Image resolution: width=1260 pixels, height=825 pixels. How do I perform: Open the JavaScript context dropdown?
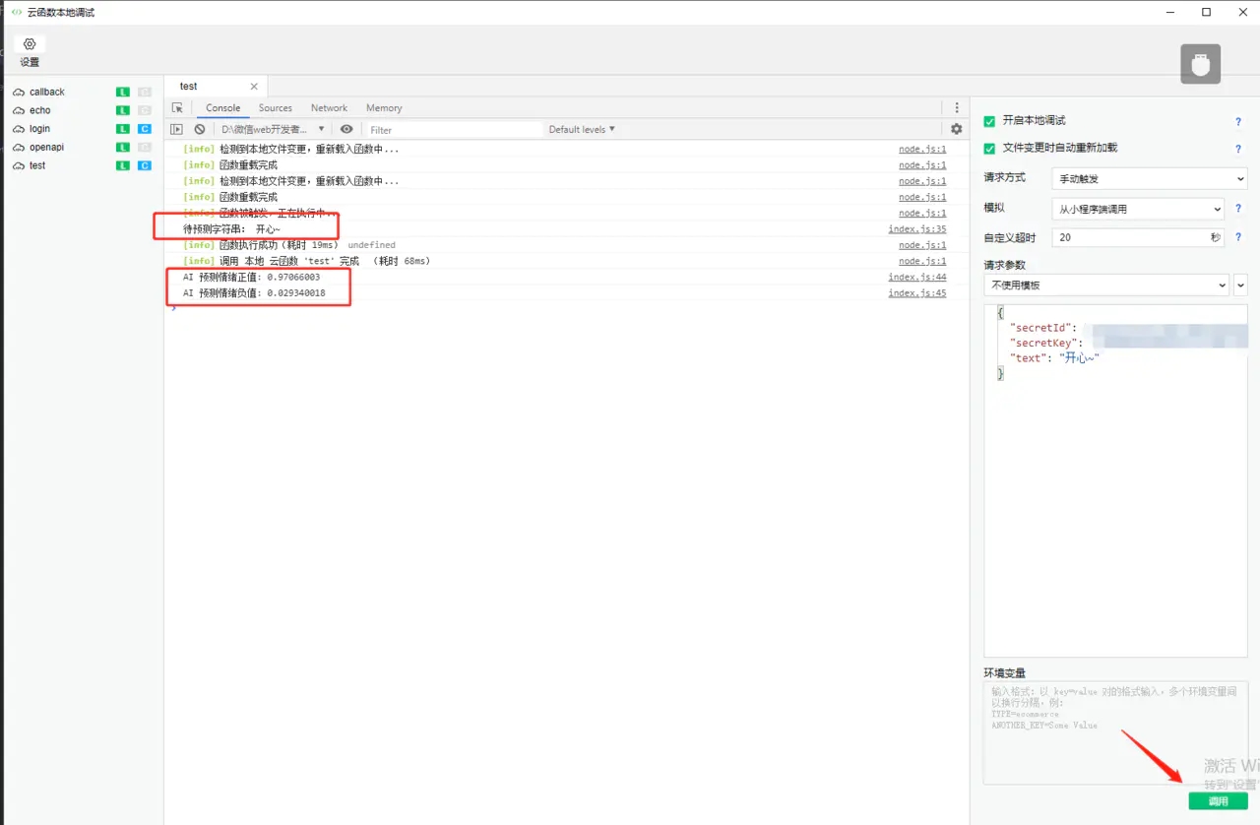273,129
